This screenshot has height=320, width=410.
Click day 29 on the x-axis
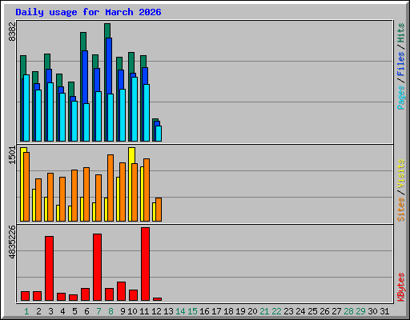(x=360, y=311)
